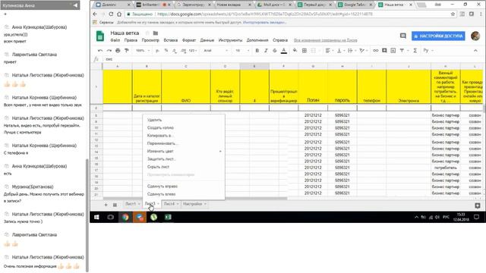
Task: Open the Explore button at bottom right
Action: point(478,206)
